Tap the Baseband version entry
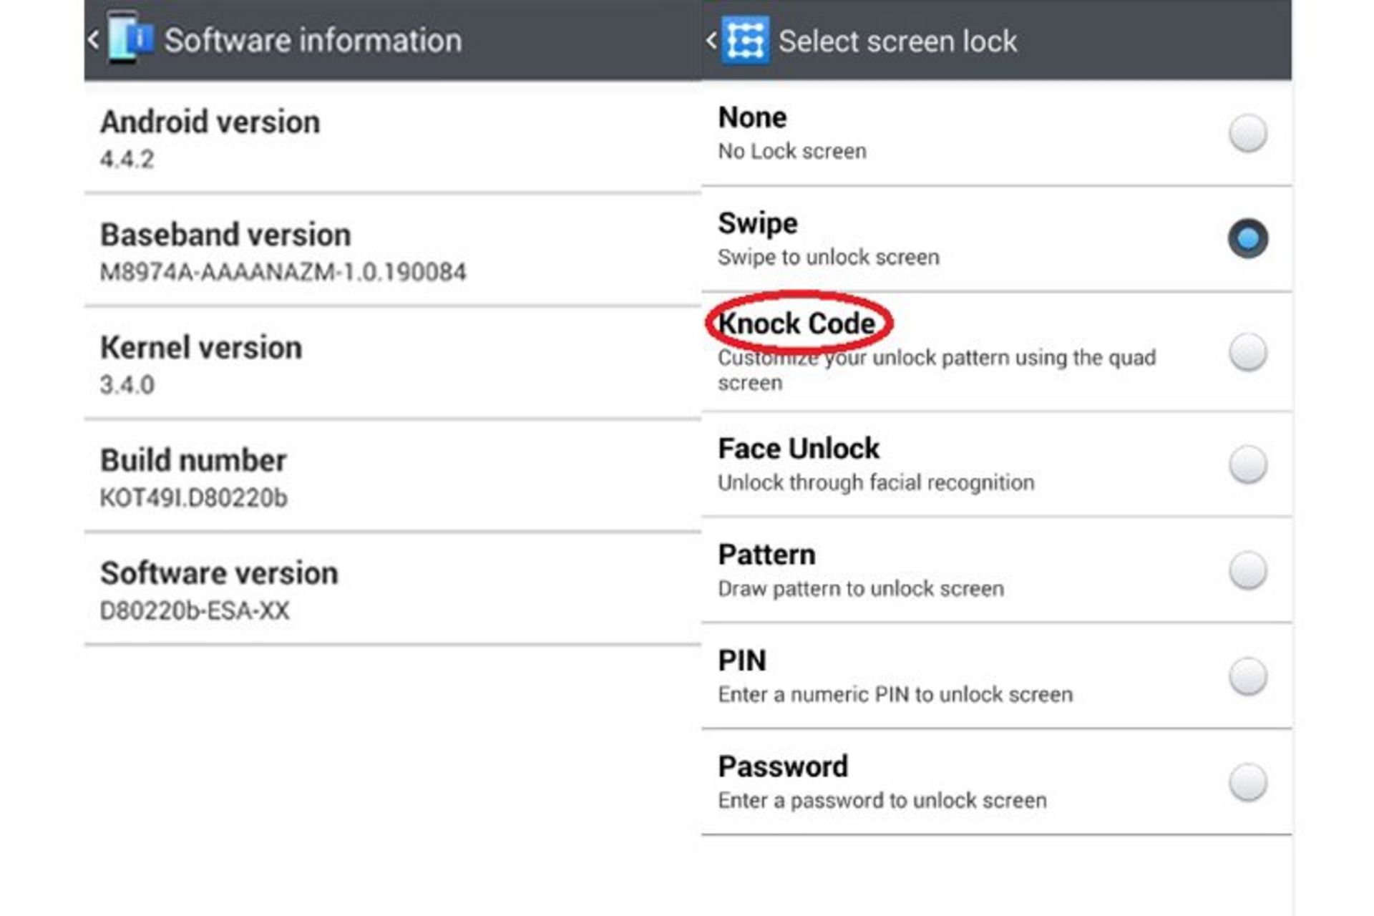This screenshot has width=1374, height=916. pyautogui.click(x=392, y=251)
